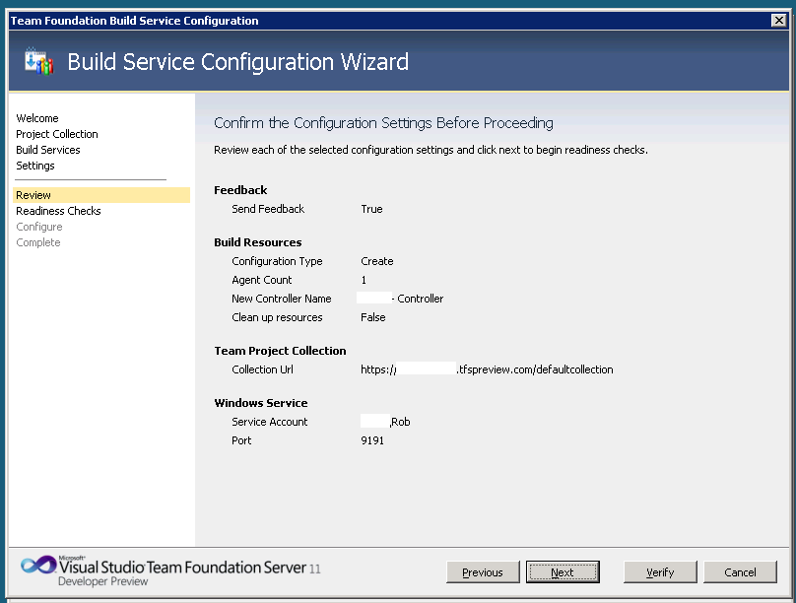Screen dimensions: 796x603
Task: Open the Project Collection step
Action: [57, 134]
